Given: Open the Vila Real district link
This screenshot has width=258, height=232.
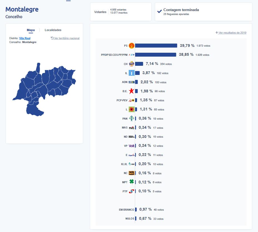Looking at the screenshot, I should point(25,38).
